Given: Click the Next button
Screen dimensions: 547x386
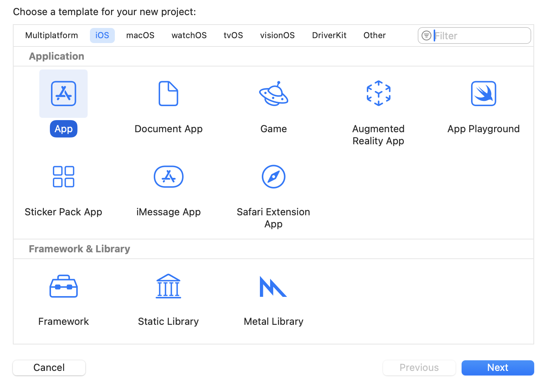Looking at the screenshot, I should [x=498, y=367].
